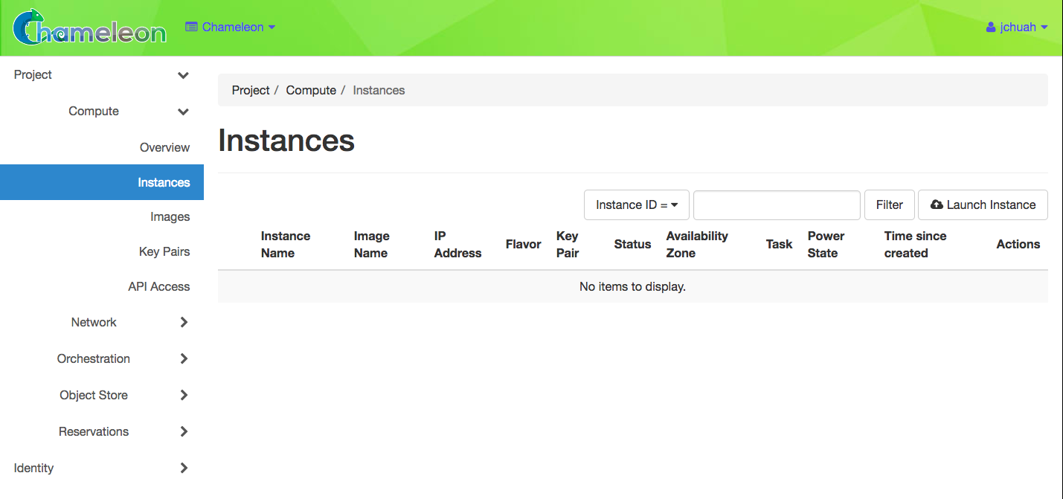Open the Overview page in sidebar
The width and height of the screenshot is (1063, 499).
click(164, 147)
